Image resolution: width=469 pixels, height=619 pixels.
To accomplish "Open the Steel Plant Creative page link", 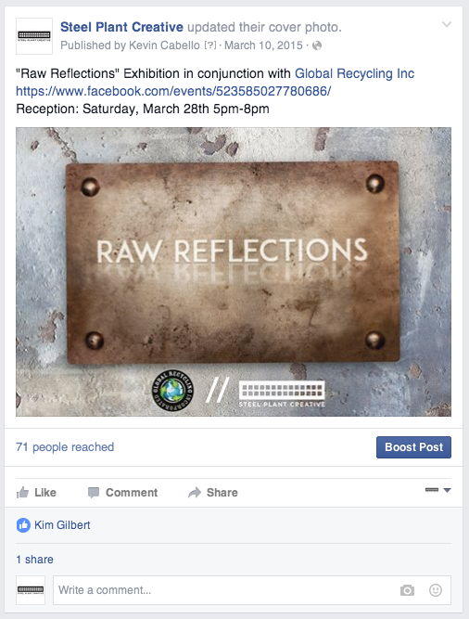I will 121,27.
